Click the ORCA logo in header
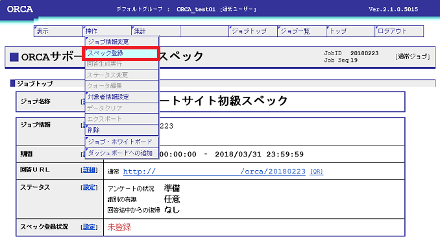Image resolution: width=440 pixels, height=241 pixels. point(20,9)
